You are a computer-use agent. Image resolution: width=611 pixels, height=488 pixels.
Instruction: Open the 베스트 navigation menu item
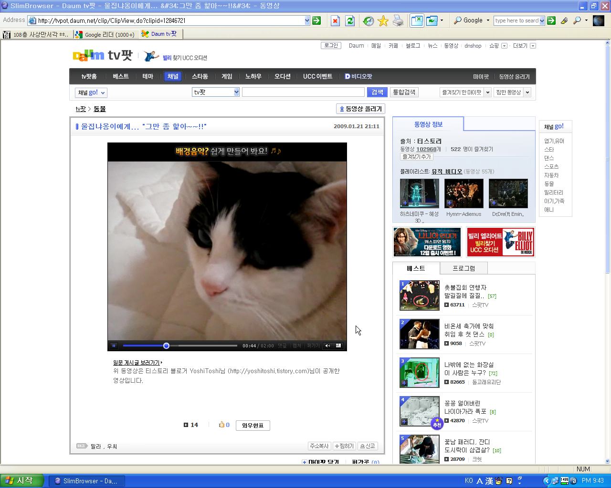121,76
